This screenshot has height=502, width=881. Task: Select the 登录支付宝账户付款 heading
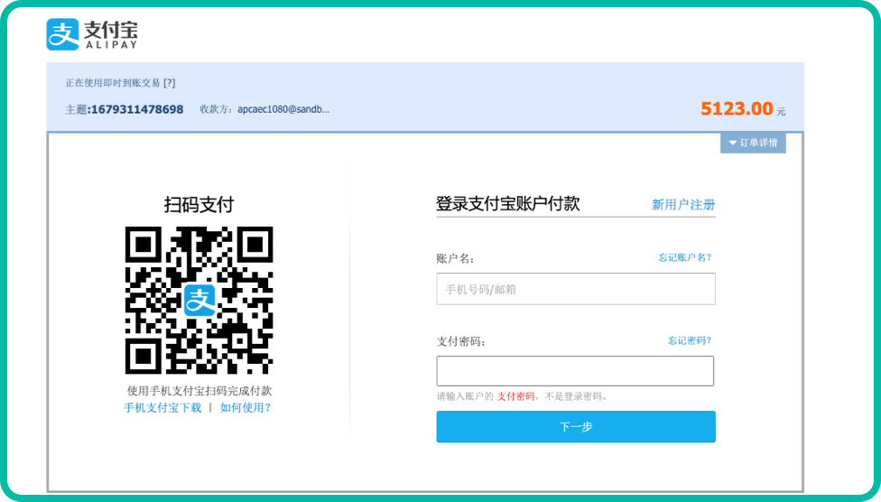pyautogui.click(x=507, y=204)
